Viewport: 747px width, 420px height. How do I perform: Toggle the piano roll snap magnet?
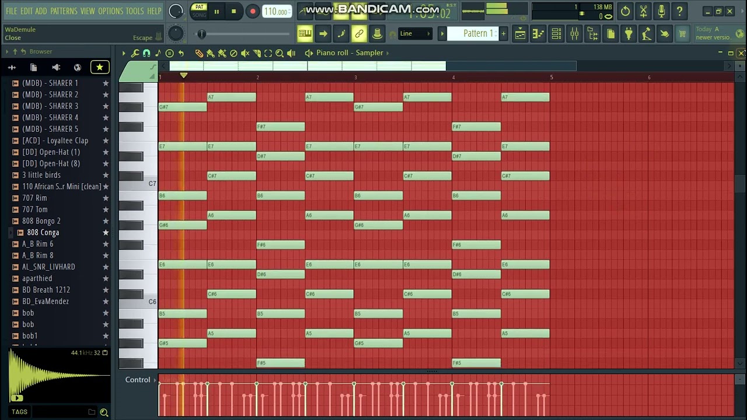tap(146, 53)
